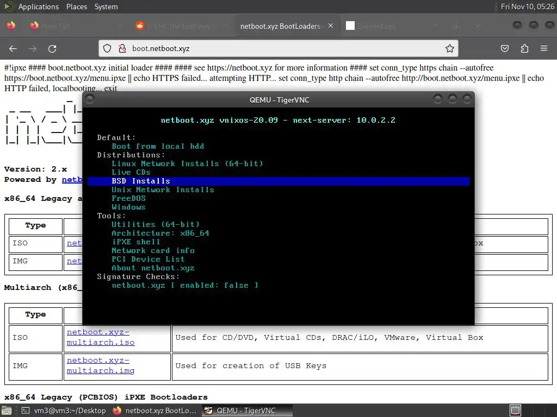Screen dimensions: 557x417
Task: Reload the boot.netboot.xyz page
Action: click(x=52, y=48)
